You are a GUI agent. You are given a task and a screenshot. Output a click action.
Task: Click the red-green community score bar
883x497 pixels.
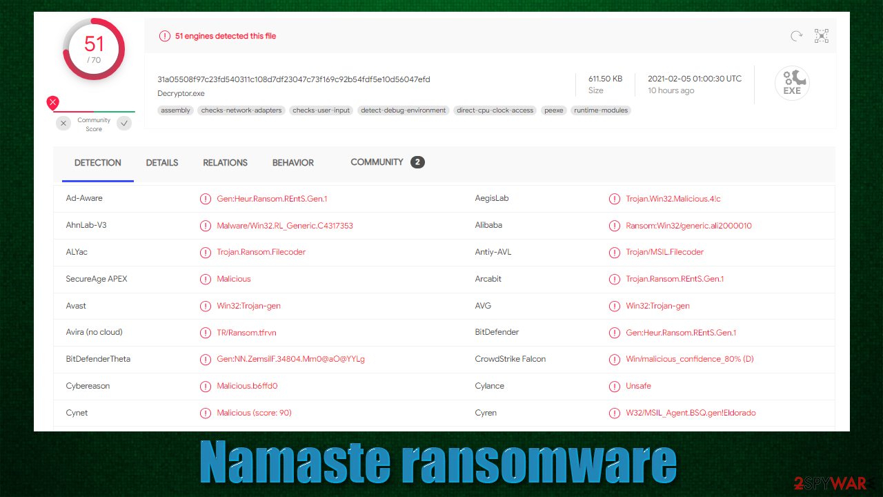[94, 111]
